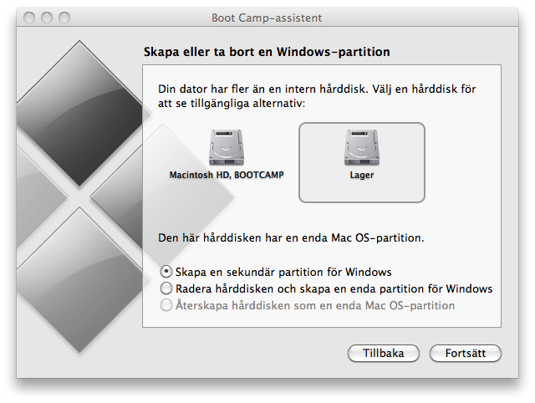Select the Lager hard disk icon

362,147
